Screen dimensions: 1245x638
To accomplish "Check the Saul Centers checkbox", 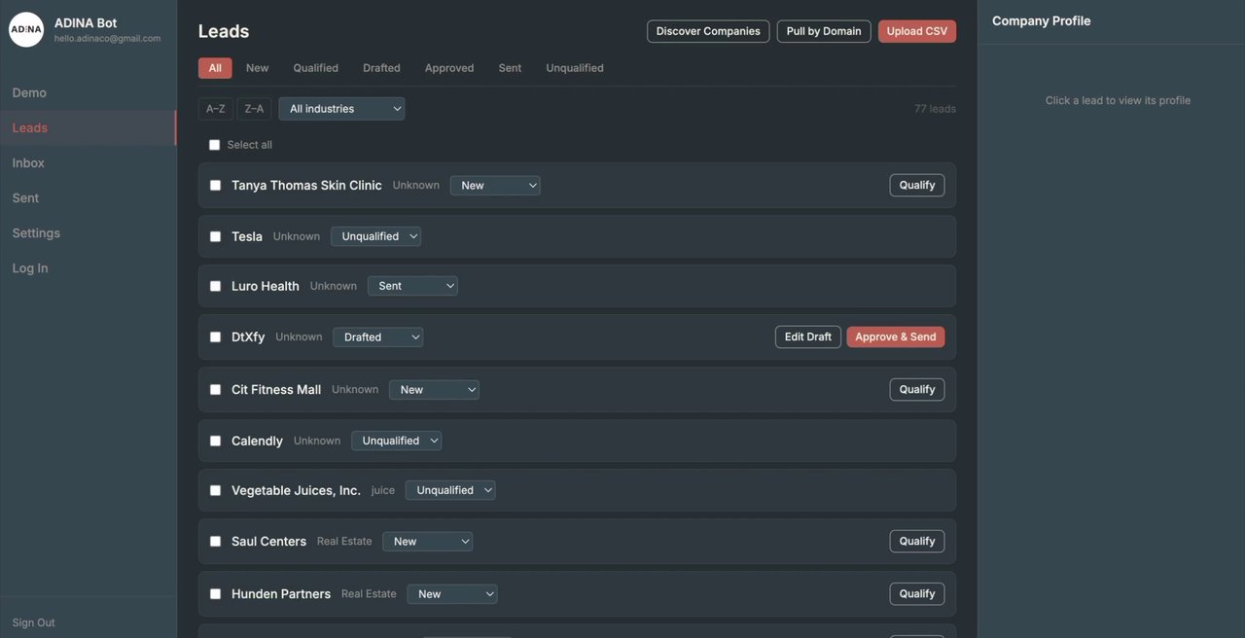I will 215,542.
